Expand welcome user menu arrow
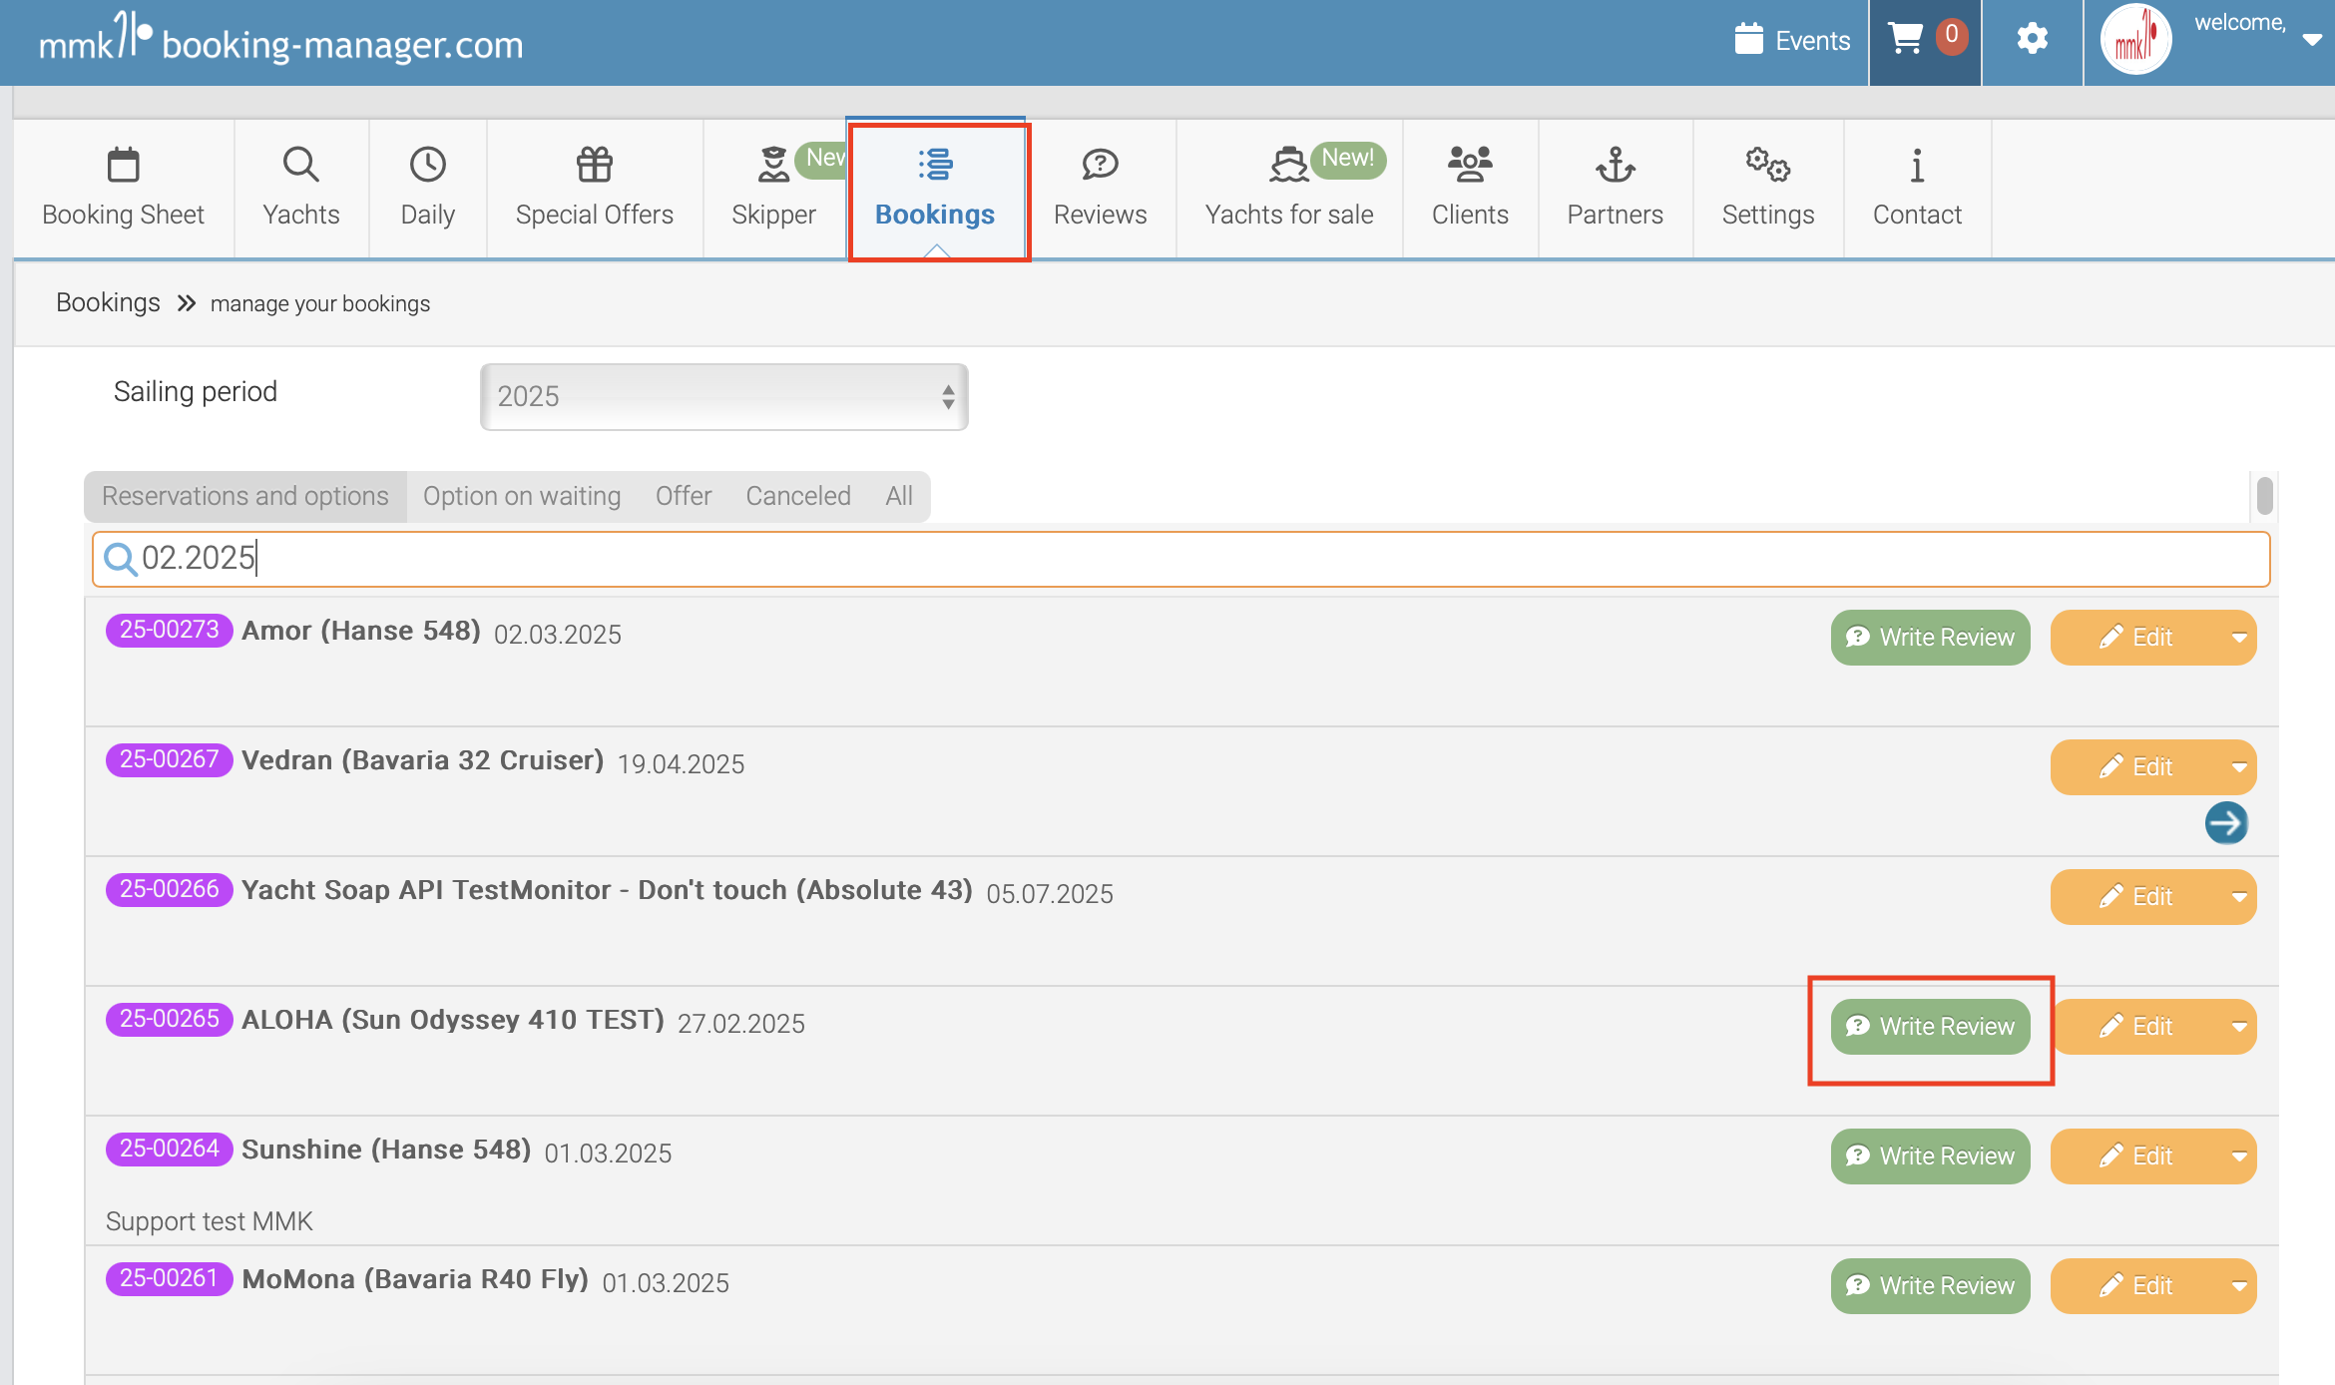The image size is (2335, 1385). tap(2311, 40)
